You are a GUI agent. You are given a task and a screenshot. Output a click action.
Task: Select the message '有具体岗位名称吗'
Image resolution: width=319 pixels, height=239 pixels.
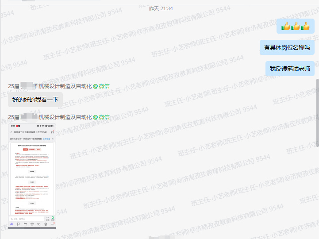pos(287,47)
